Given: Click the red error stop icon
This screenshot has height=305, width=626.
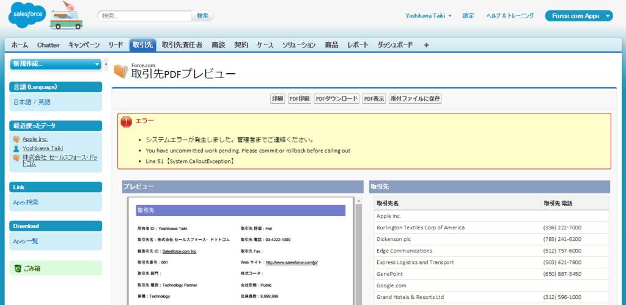Looking at the screenshot, I should [x=126, y=122].
